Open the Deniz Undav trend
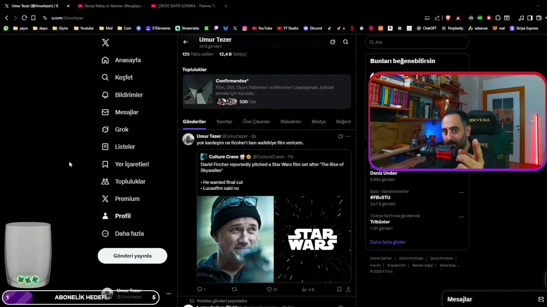This screenshot has width=547, height=307. (383, 173)
